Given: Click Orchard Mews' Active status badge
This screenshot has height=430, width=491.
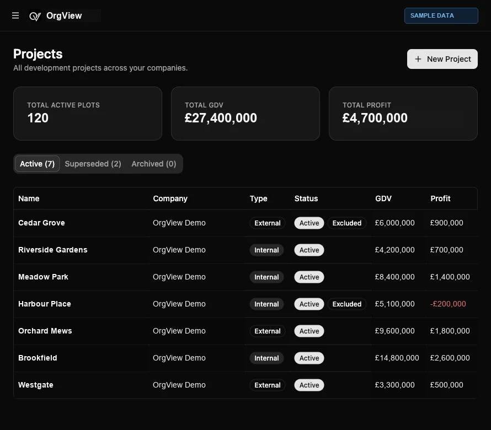Looking at the screenshot, I should (x=309, y=331).
